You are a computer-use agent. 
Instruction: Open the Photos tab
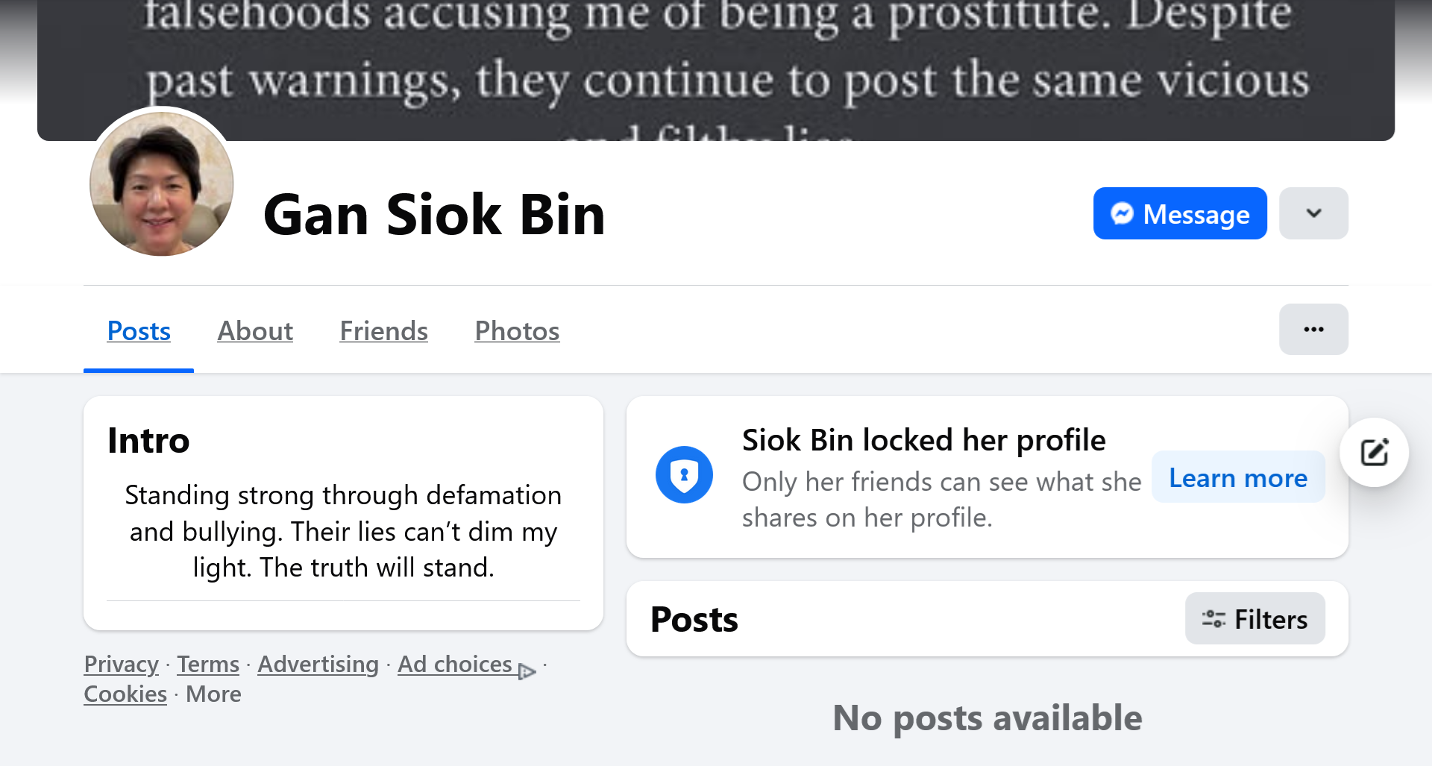point(517,331)
